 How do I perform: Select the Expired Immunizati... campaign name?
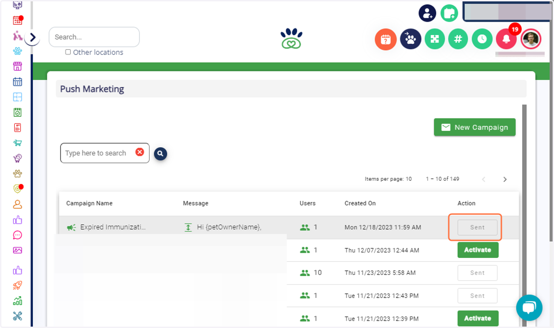point(113,227)
